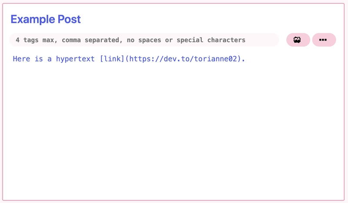
Task: Click the word "Here" in the body
Action: 21,59
